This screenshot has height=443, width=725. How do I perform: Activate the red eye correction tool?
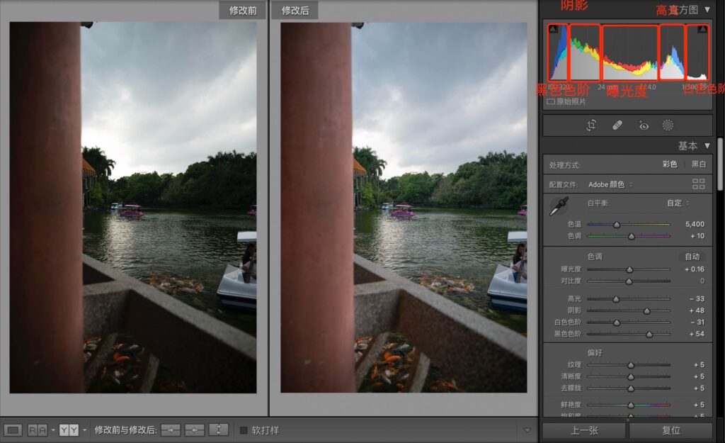[x=643, y=125]
